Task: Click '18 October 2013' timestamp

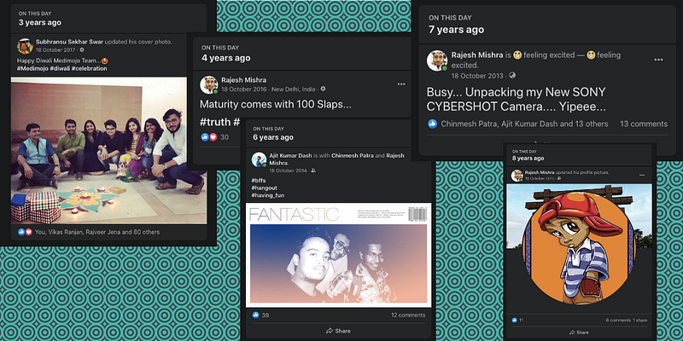Action: click(x=479, y=76)
